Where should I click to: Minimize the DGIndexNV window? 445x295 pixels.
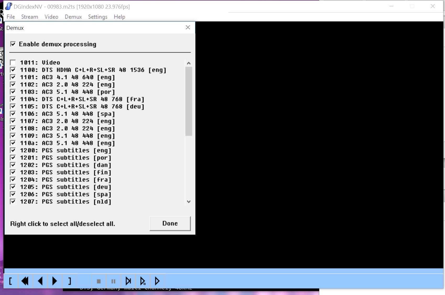tap(392, 6)
